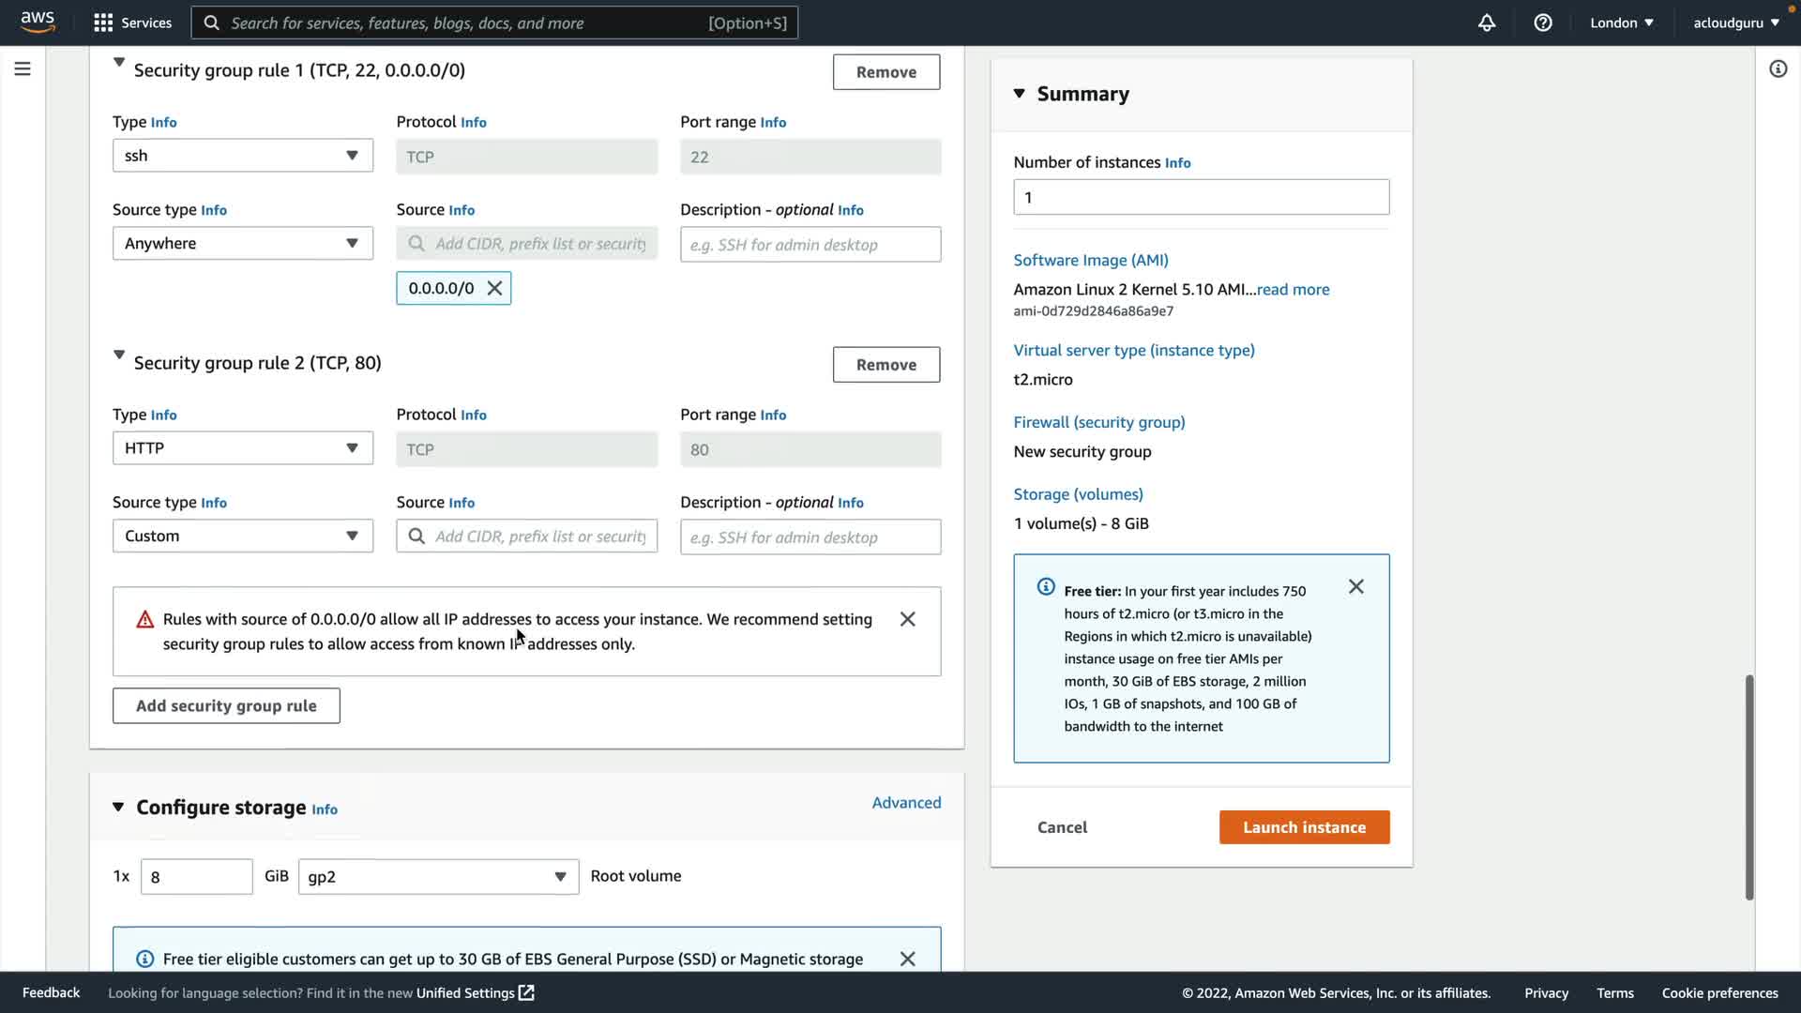The image size is (1801, 1013).
Task: Dismiss the 0.0.0.0/0 warning alert
Action: (x=907, y=619)
